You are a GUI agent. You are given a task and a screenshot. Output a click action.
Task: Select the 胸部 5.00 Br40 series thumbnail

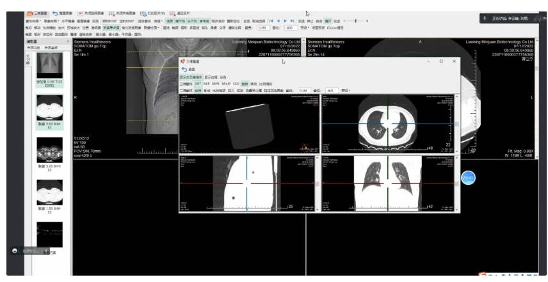coord(50,154)
